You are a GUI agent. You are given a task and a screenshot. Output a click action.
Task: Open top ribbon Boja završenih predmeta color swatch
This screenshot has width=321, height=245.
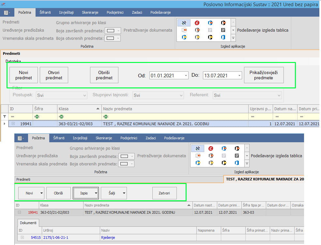click(111, 31)
